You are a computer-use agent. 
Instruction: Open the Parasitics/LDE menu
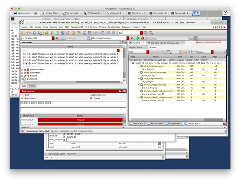(x=77, y=27)
